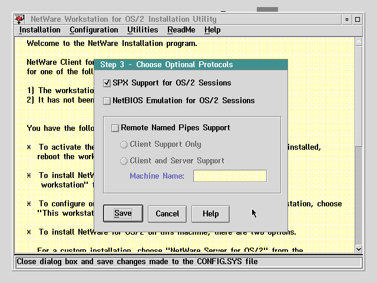The width and height of the screenshot is (377, 283).
Task: Click the Cancel button
Action: (167, 213)
